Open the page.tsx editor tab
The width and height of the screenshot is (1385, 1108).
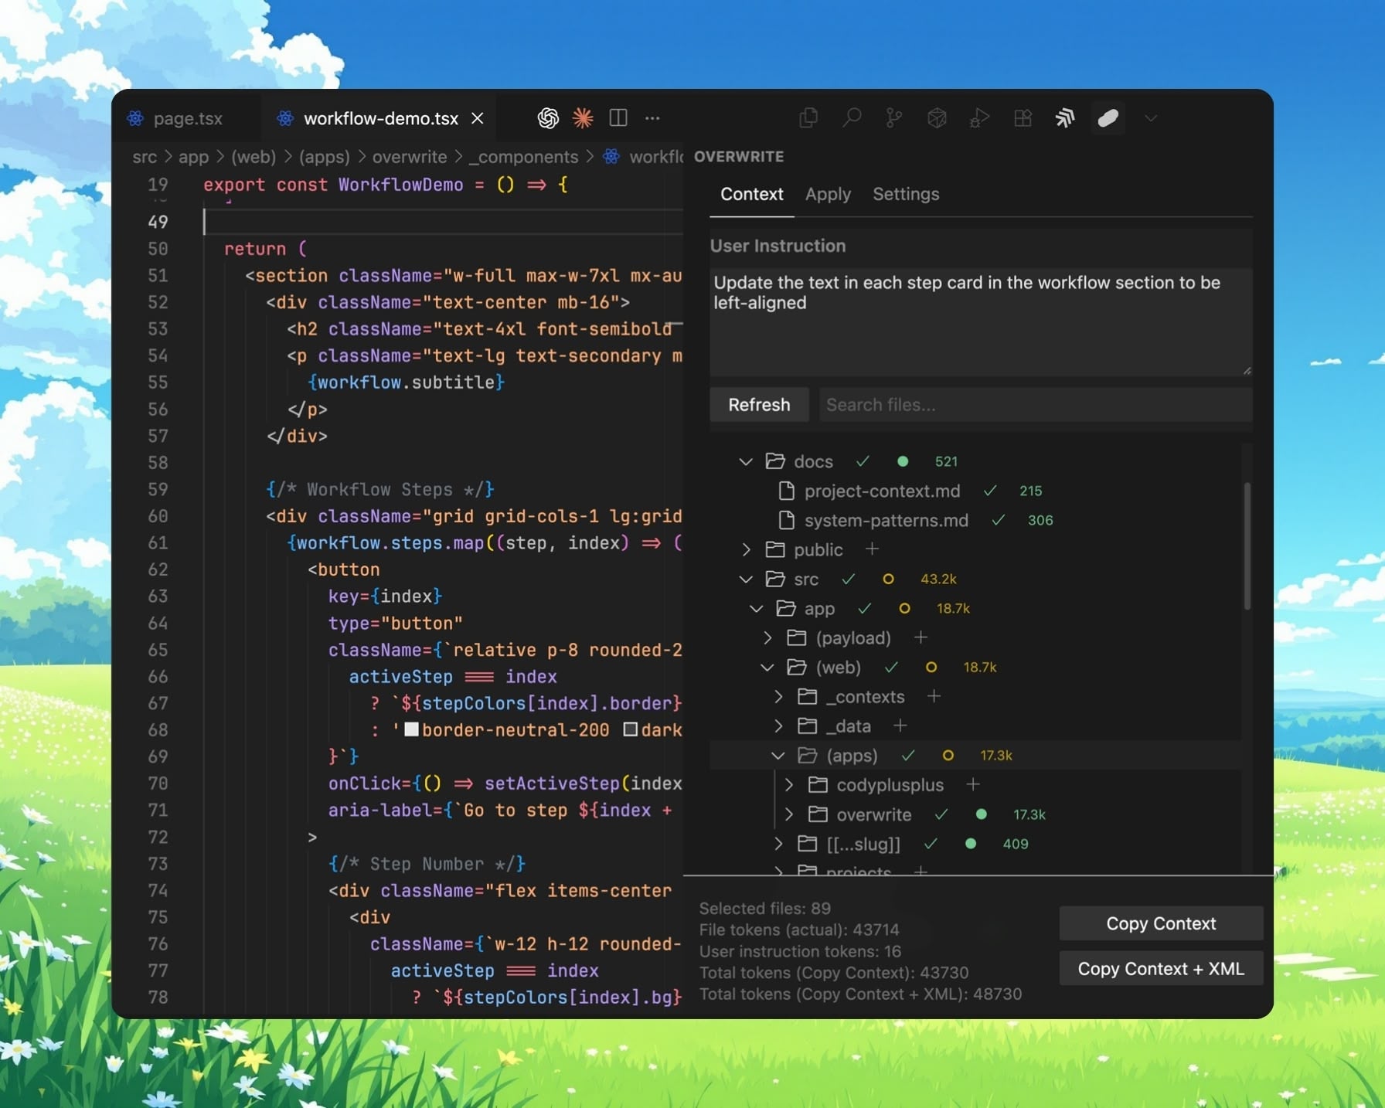click(x=188, y=118)
